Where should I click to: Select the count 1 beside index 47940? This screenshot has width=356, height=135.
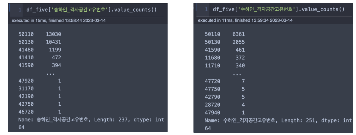[243, 113]
